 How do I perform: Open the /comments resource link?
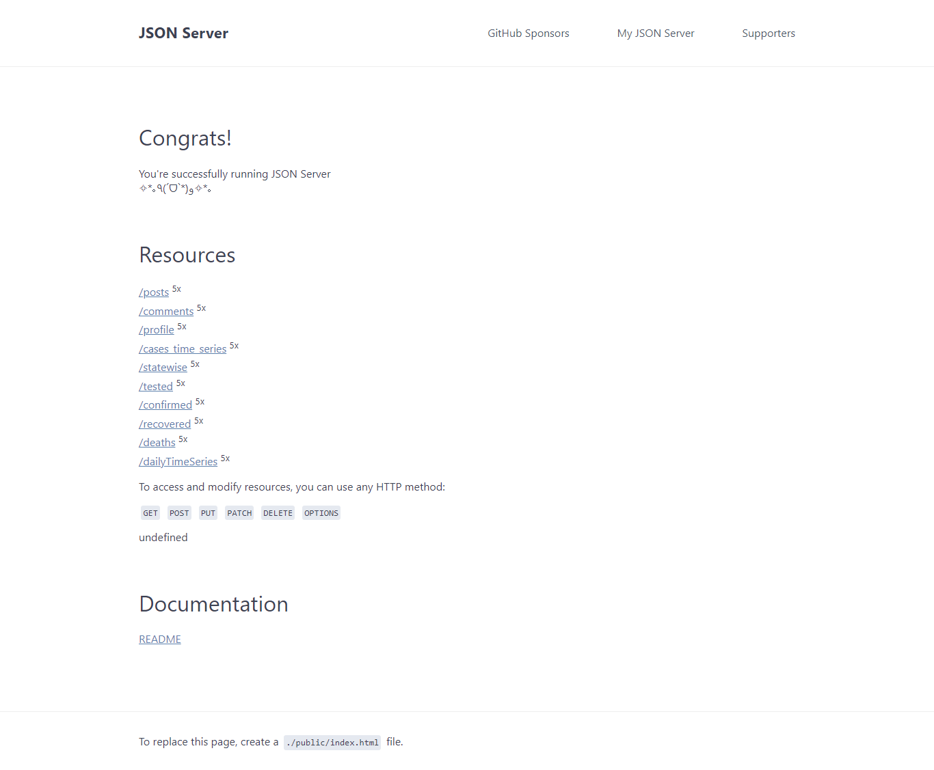[166, 312]
